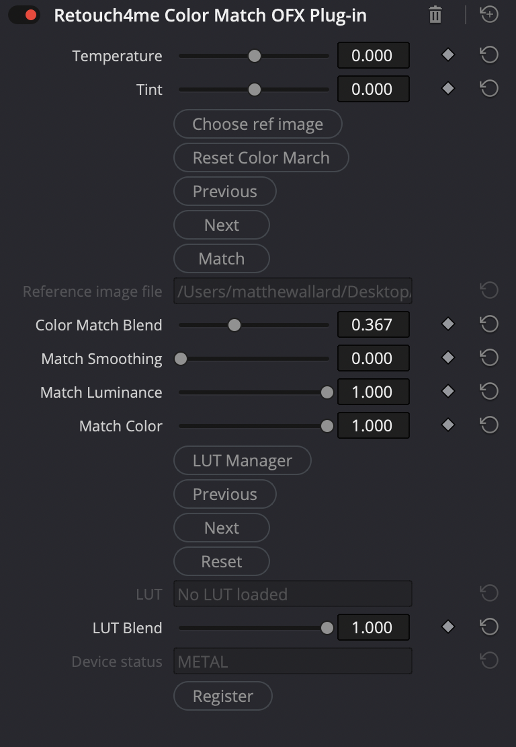This screenshot has width=516, height=747.
Task: Disable the Retouch4me Color Match plug-in
Action: 24,15
